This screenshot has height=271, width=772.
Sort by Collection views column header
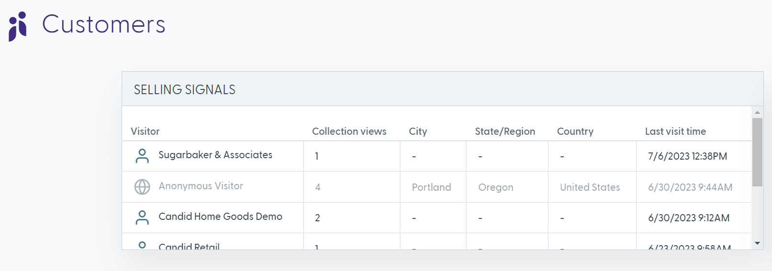tap(349, 131)
